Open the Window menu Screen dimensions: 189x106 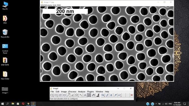[99, 92]
